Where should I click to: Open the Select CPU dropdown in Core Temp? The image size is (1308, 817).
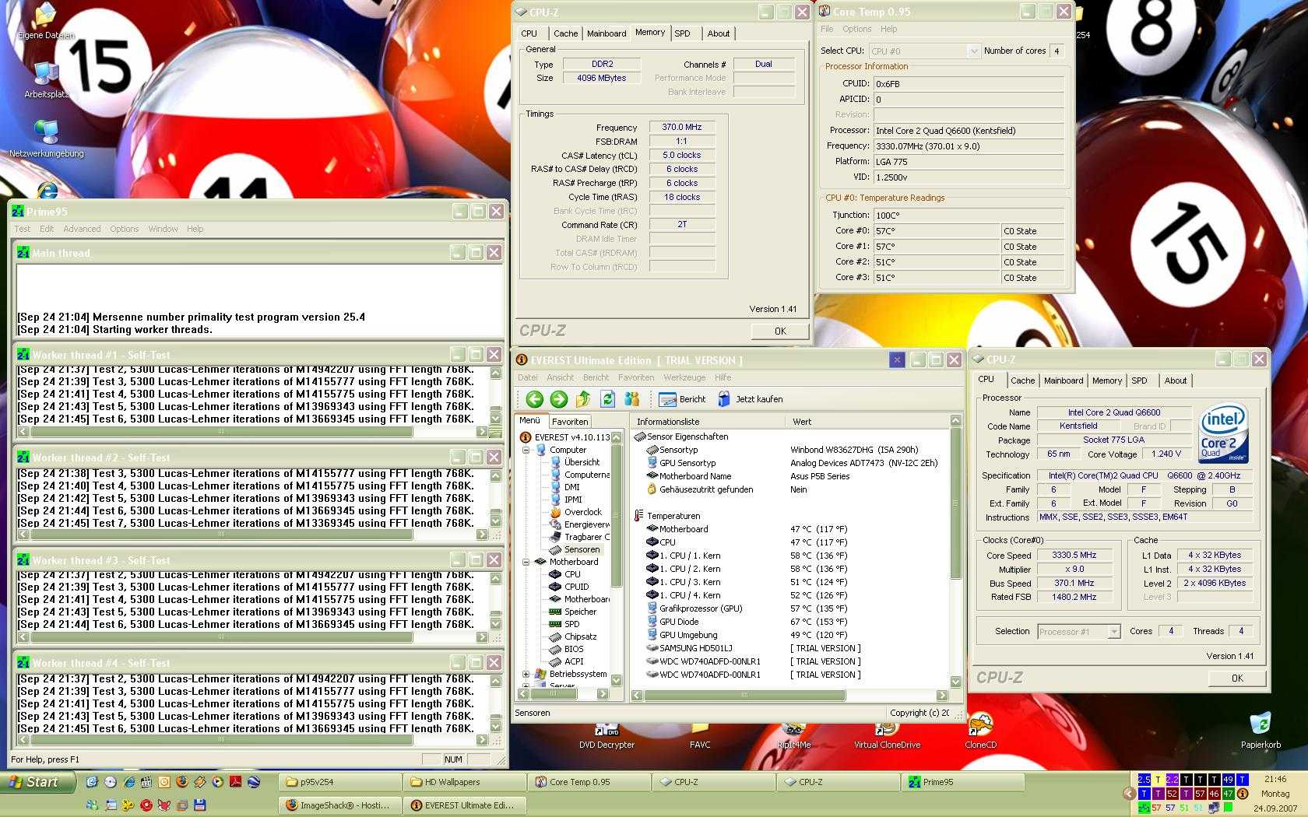tap(973, 51)
